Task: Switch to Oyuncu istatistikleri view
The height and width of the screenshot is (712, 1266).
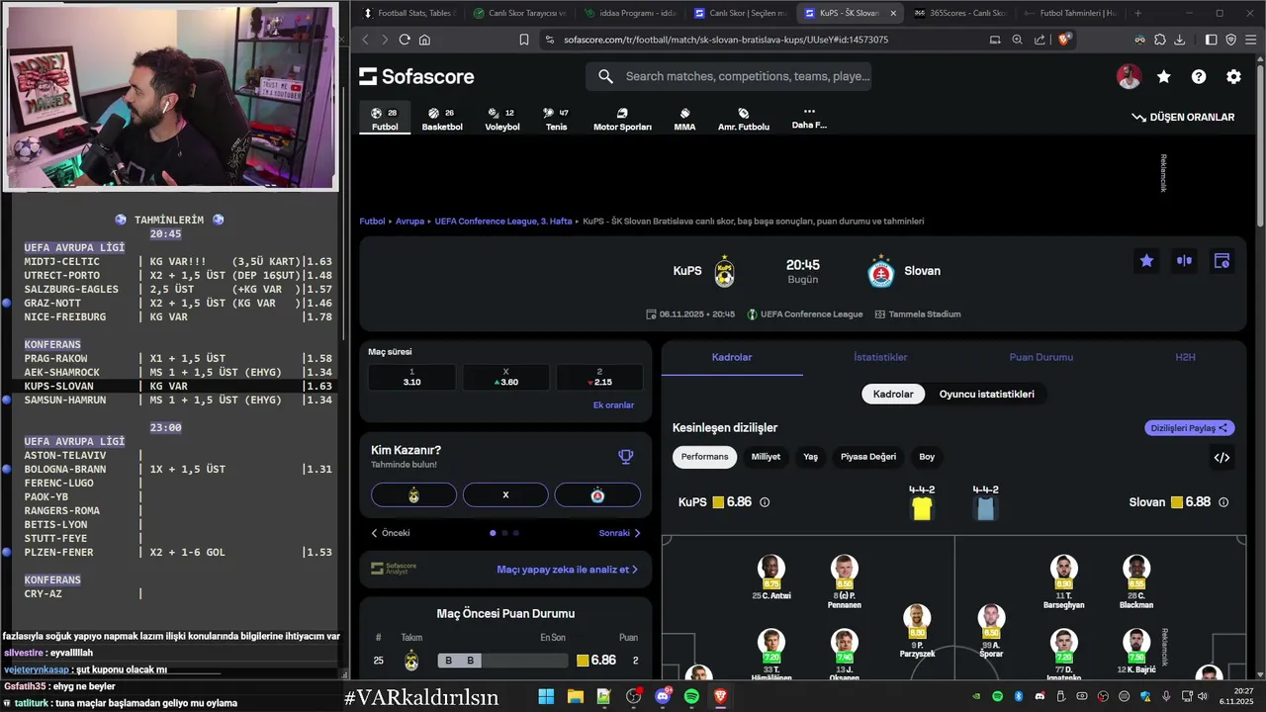Action: tap(986, 394)
